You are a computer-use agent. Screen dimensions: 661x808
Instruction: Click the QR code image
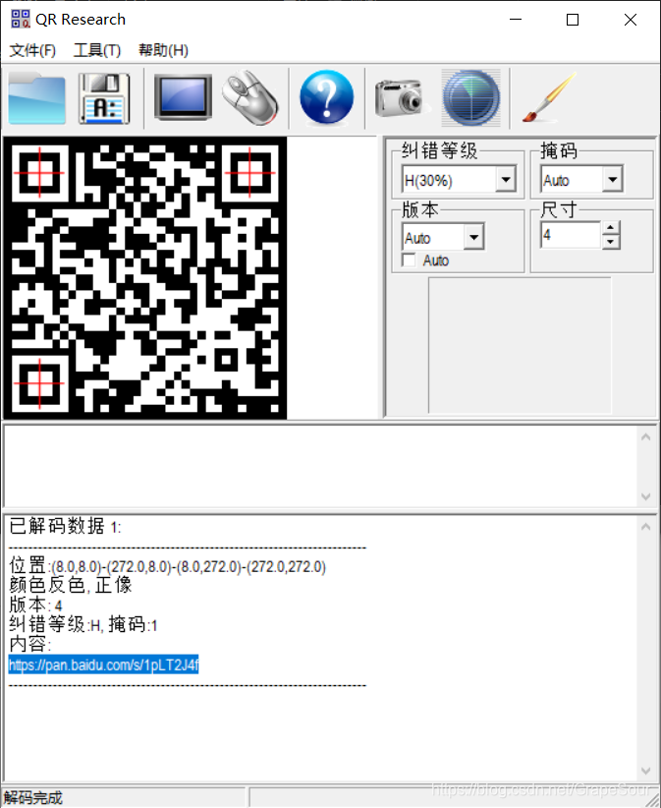[145, 278]
